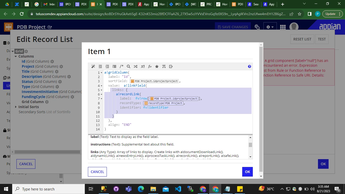Viewport: 345px width, 194px height.
Task: Open a new browser tab
Action: (x=282, y=4)
